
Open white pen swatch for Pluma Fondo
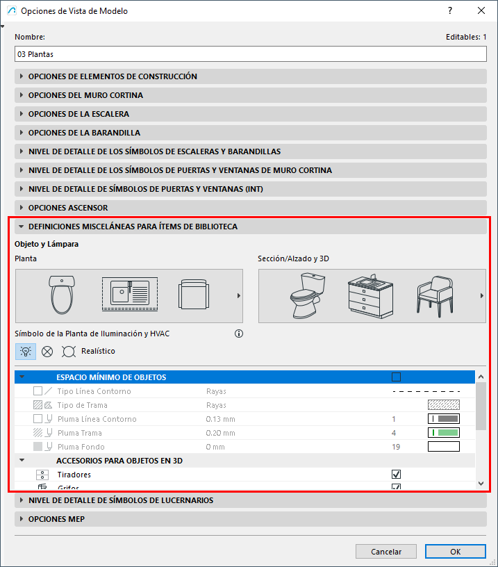click(x=443, y=447)
